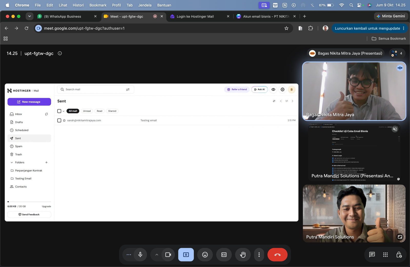Image resolution: width=410 pixels, height=267 pixels.
Task: Click the sort order icon in Sent
Action: coord(274,101)
